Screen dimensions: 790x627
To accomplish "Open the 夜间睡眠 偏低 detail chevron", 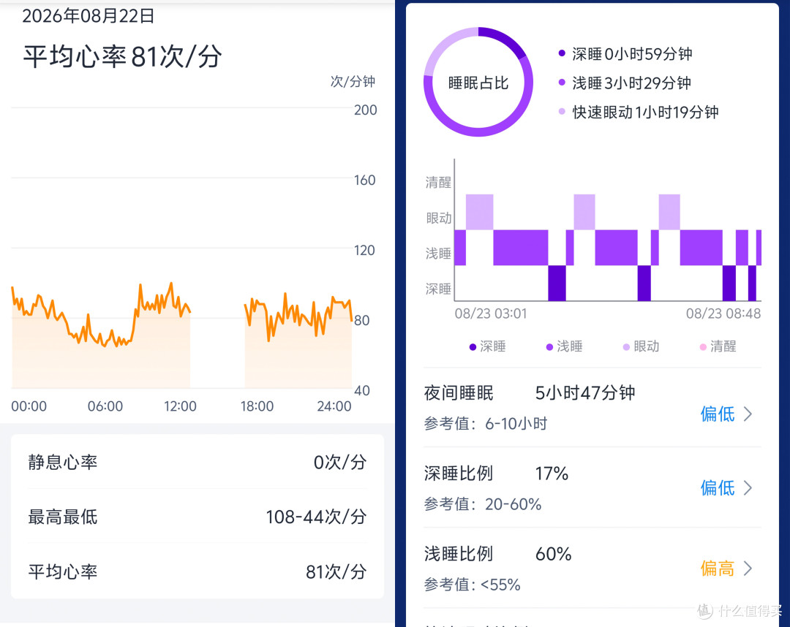I will [x=748, y=414].
